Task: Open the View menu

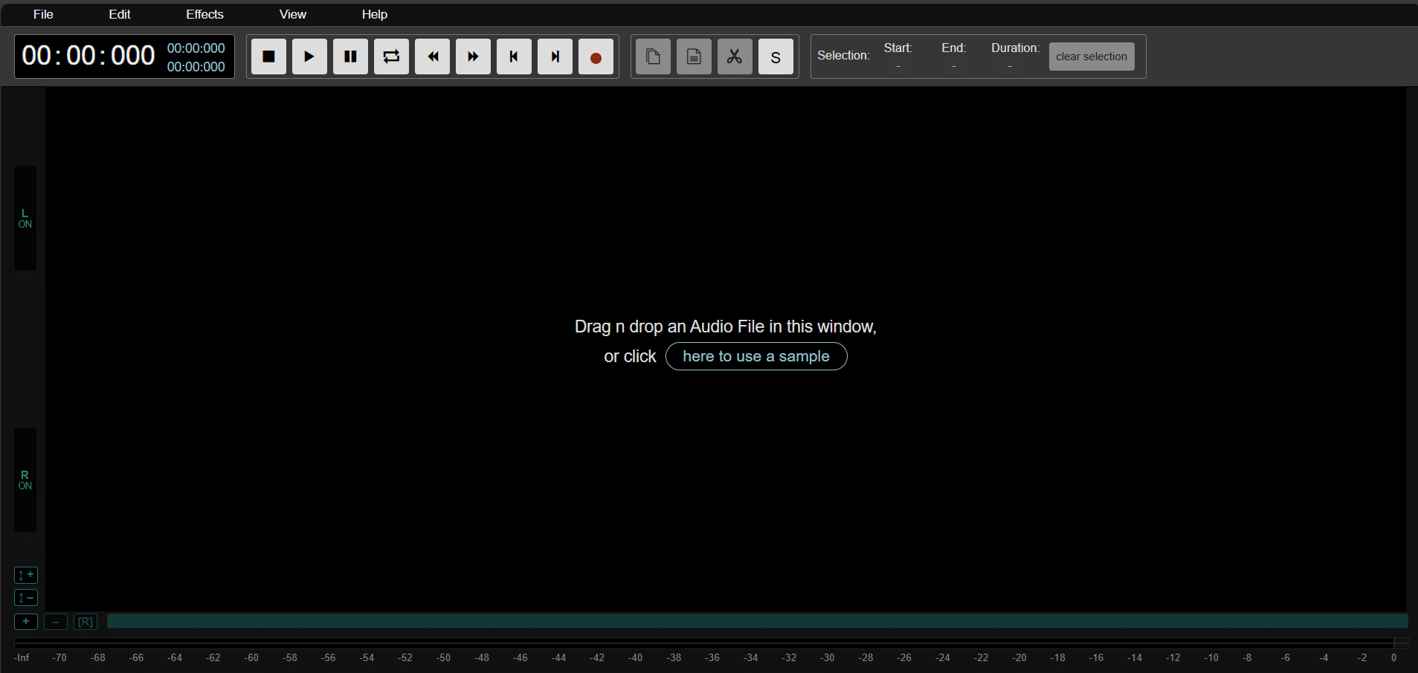Action: point(291,13)
